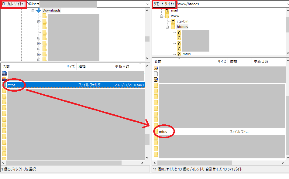The height and width of the screenshot is (179, 289).
Task: Click down arrow of local file list scrollbar
Action: pyautogui.click(x=147, y=158)
